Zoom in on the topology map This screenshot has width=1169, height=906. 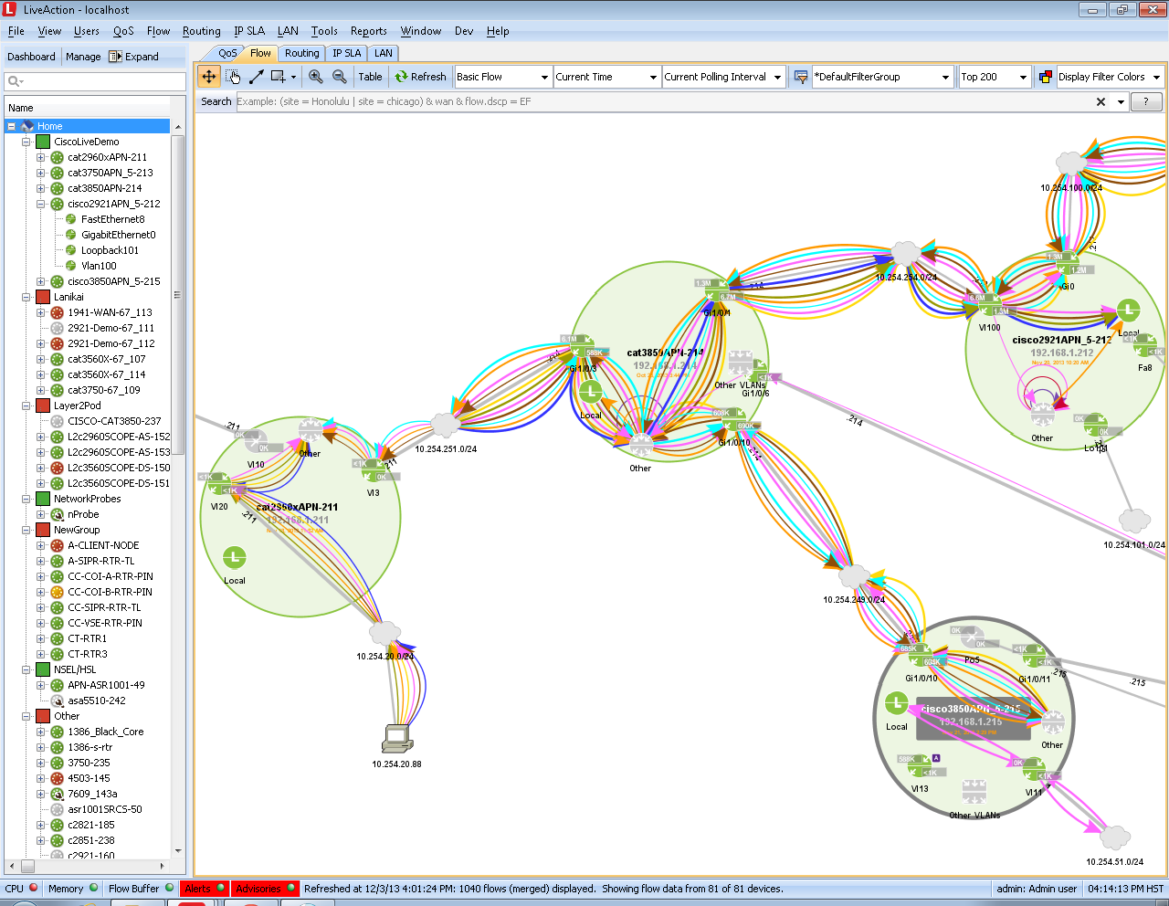pyautogui.click(x=315, y=76)
